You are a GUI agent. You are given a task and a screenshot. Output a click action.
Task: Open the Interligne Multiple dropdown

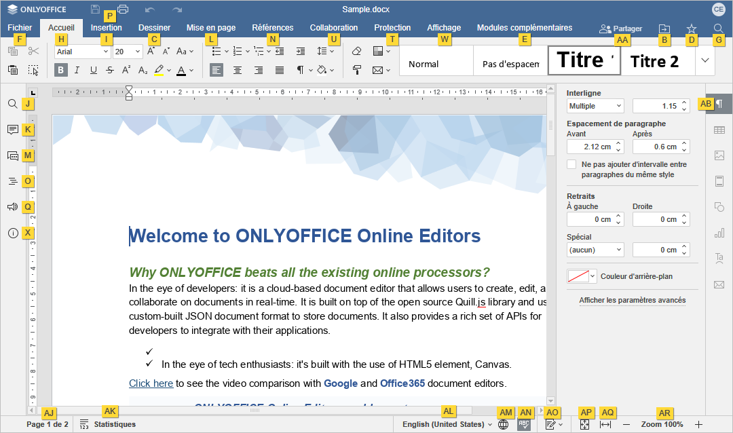tap(595, 106)
